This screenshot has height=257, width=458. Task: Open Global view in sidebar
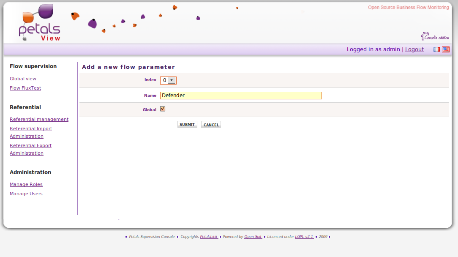point(23,79)
